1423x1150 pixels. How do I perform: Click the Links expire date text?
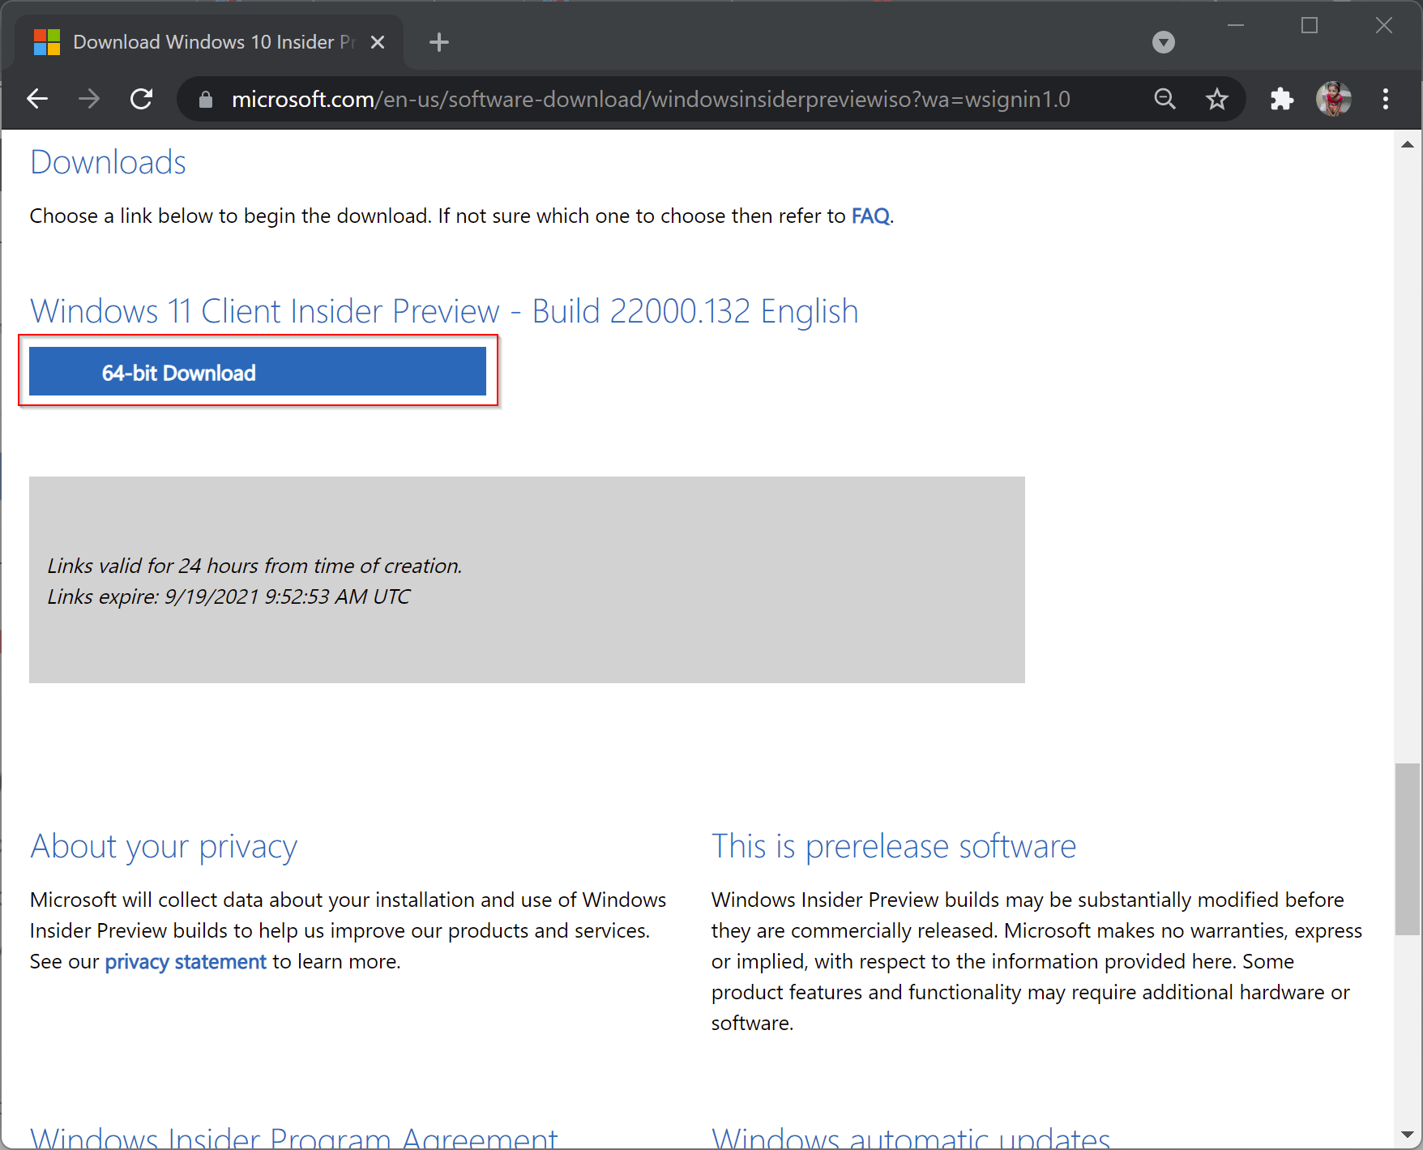(x=229, y=597)
